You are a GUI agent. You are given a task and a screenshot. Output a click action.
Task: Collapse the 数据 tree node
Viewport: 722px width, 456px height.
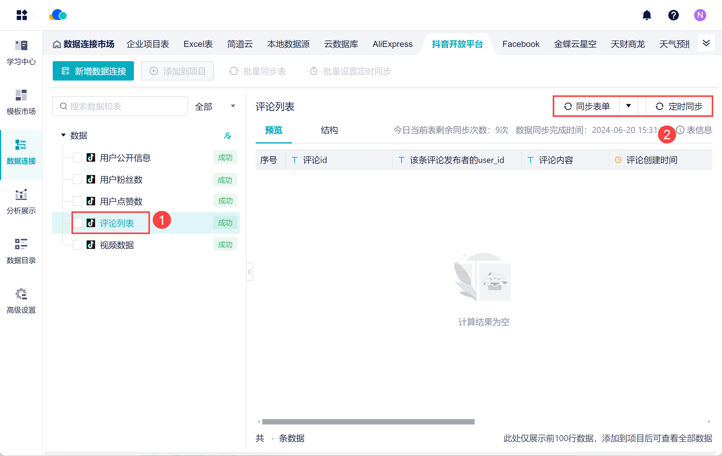click(63, 135)
